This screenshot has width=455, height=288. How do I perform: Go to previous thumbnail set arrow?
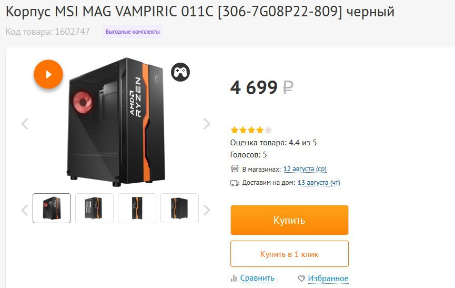pyautogui.click(x=25, y=210)
